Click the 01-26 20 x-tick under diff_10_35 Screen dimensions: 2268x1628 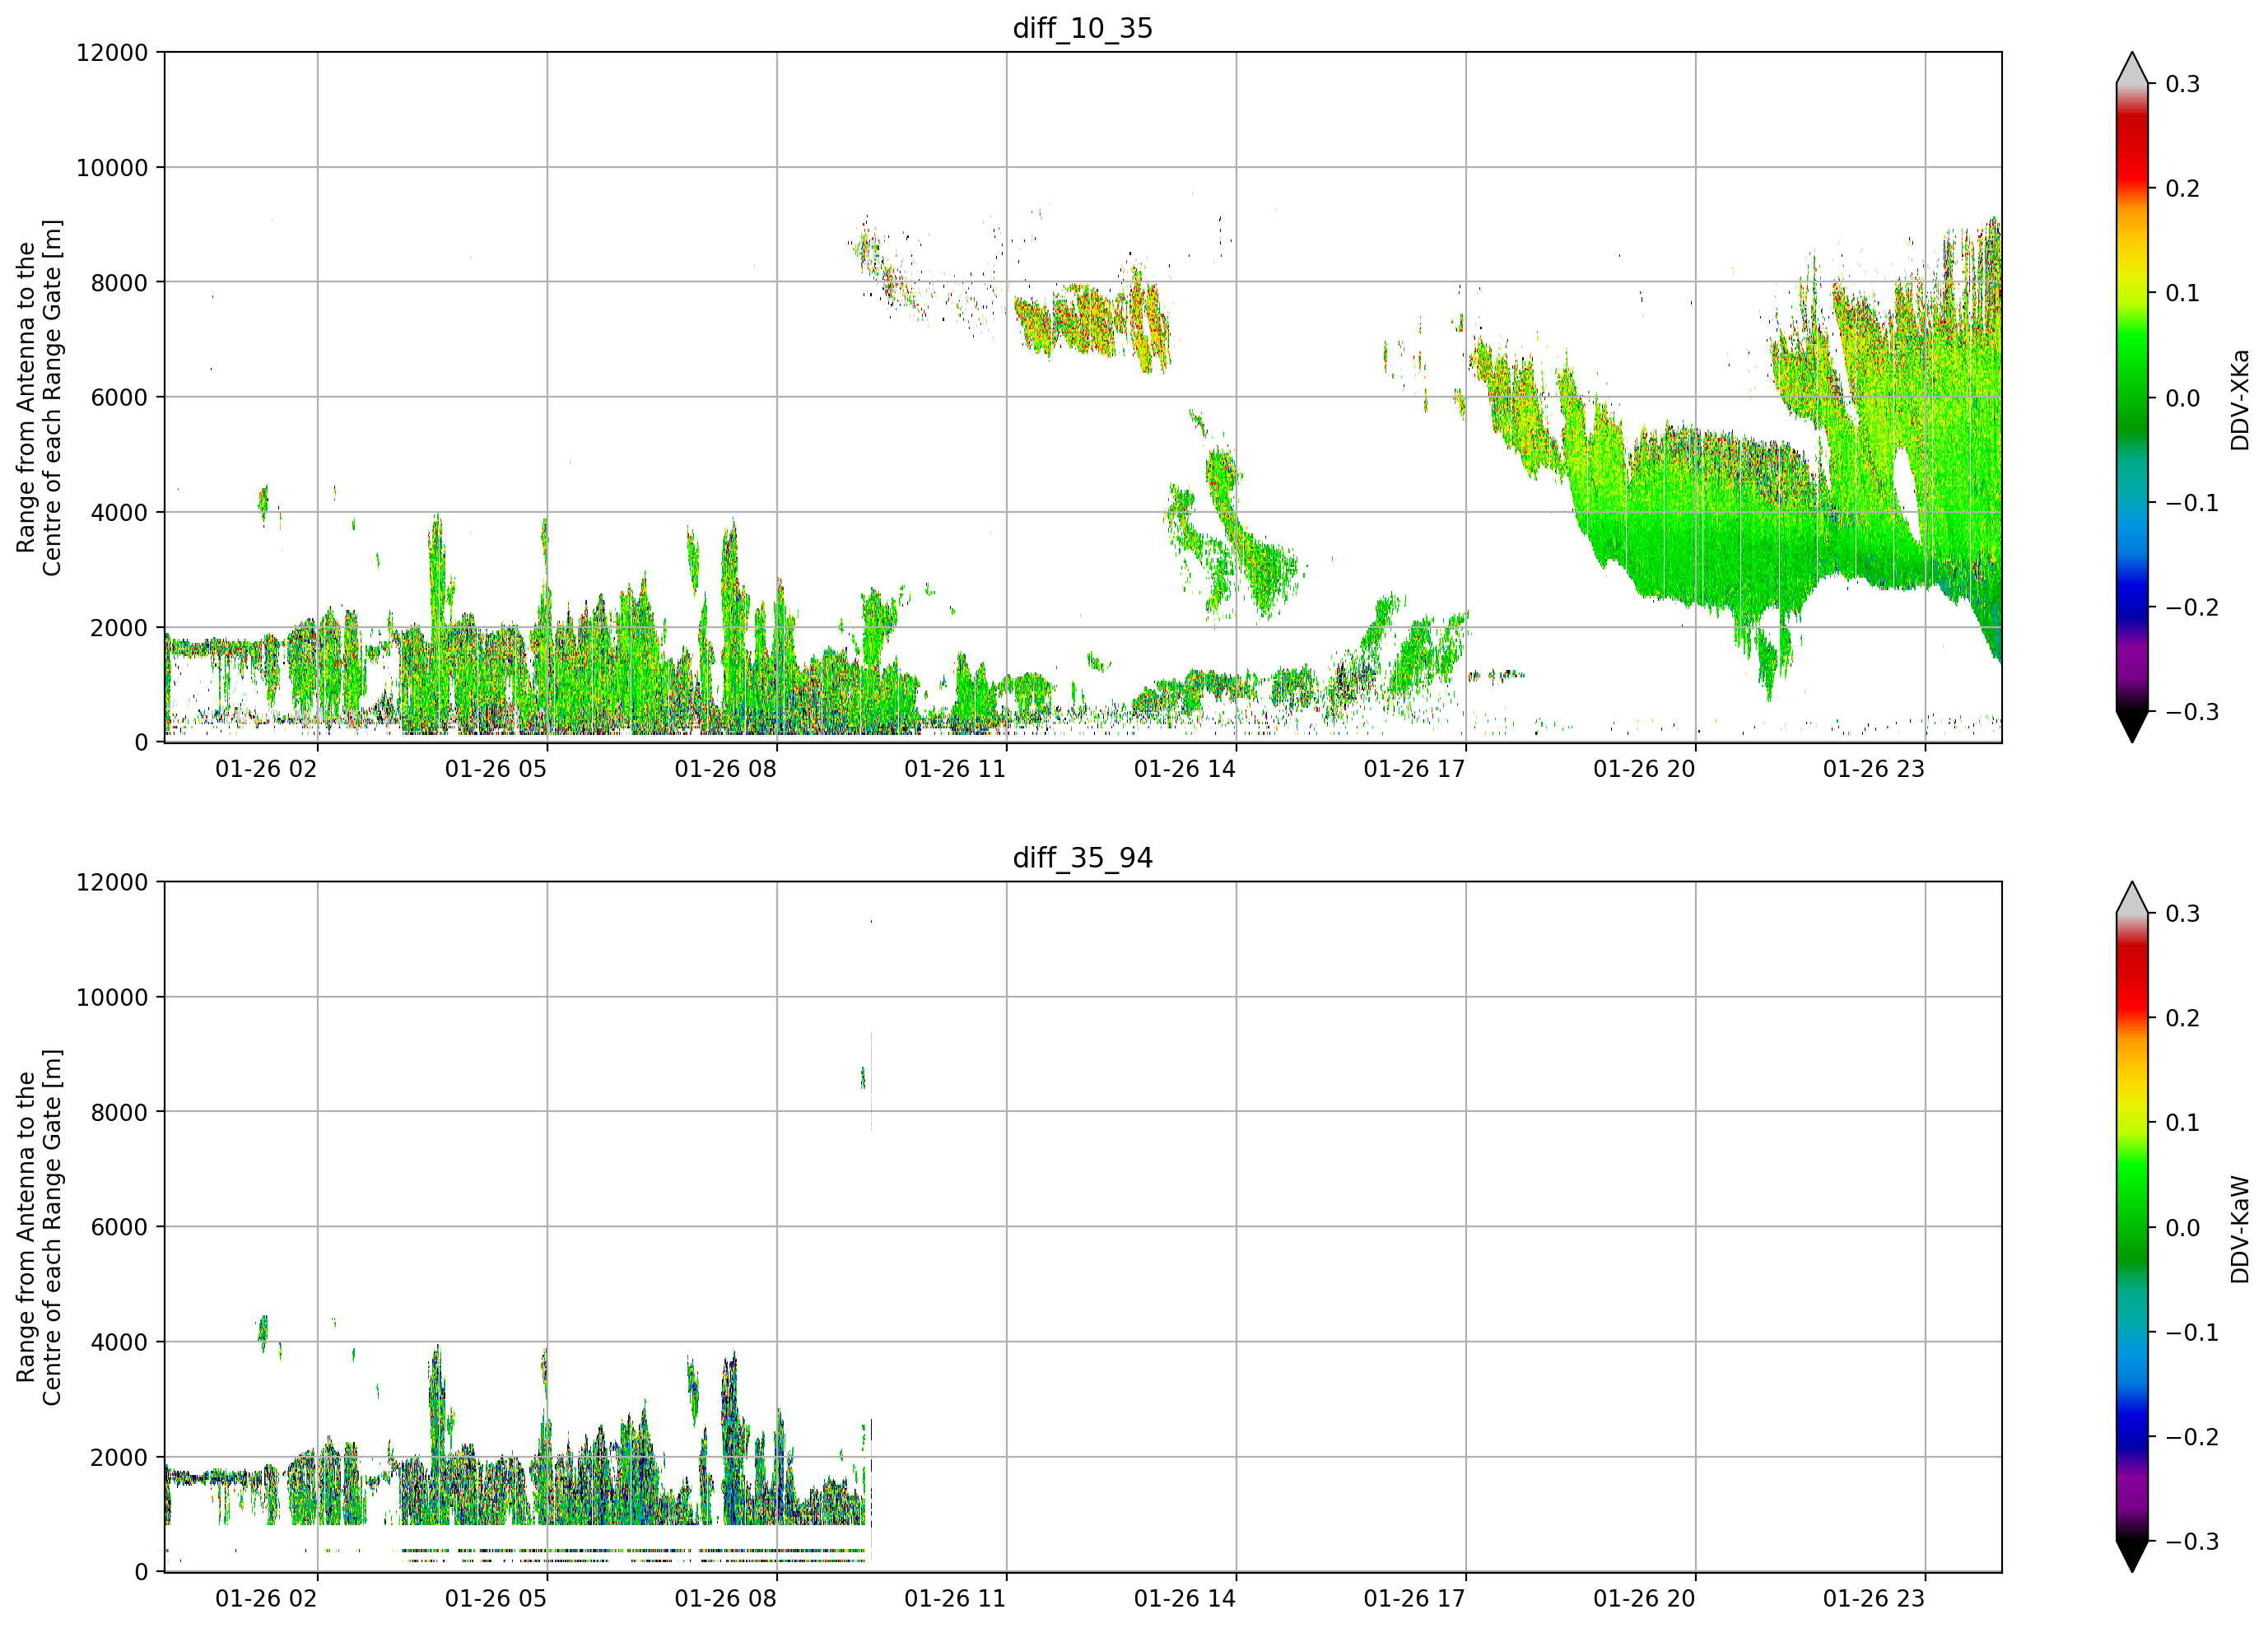pos(1644,769)
